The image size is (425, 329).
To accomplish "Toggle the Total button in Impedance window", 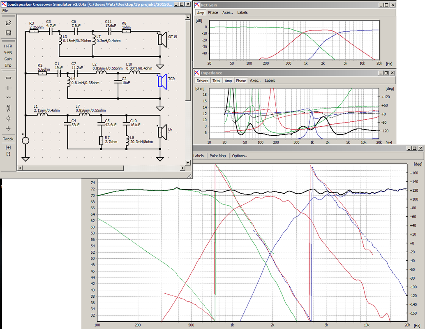I will tap(216, 81).
